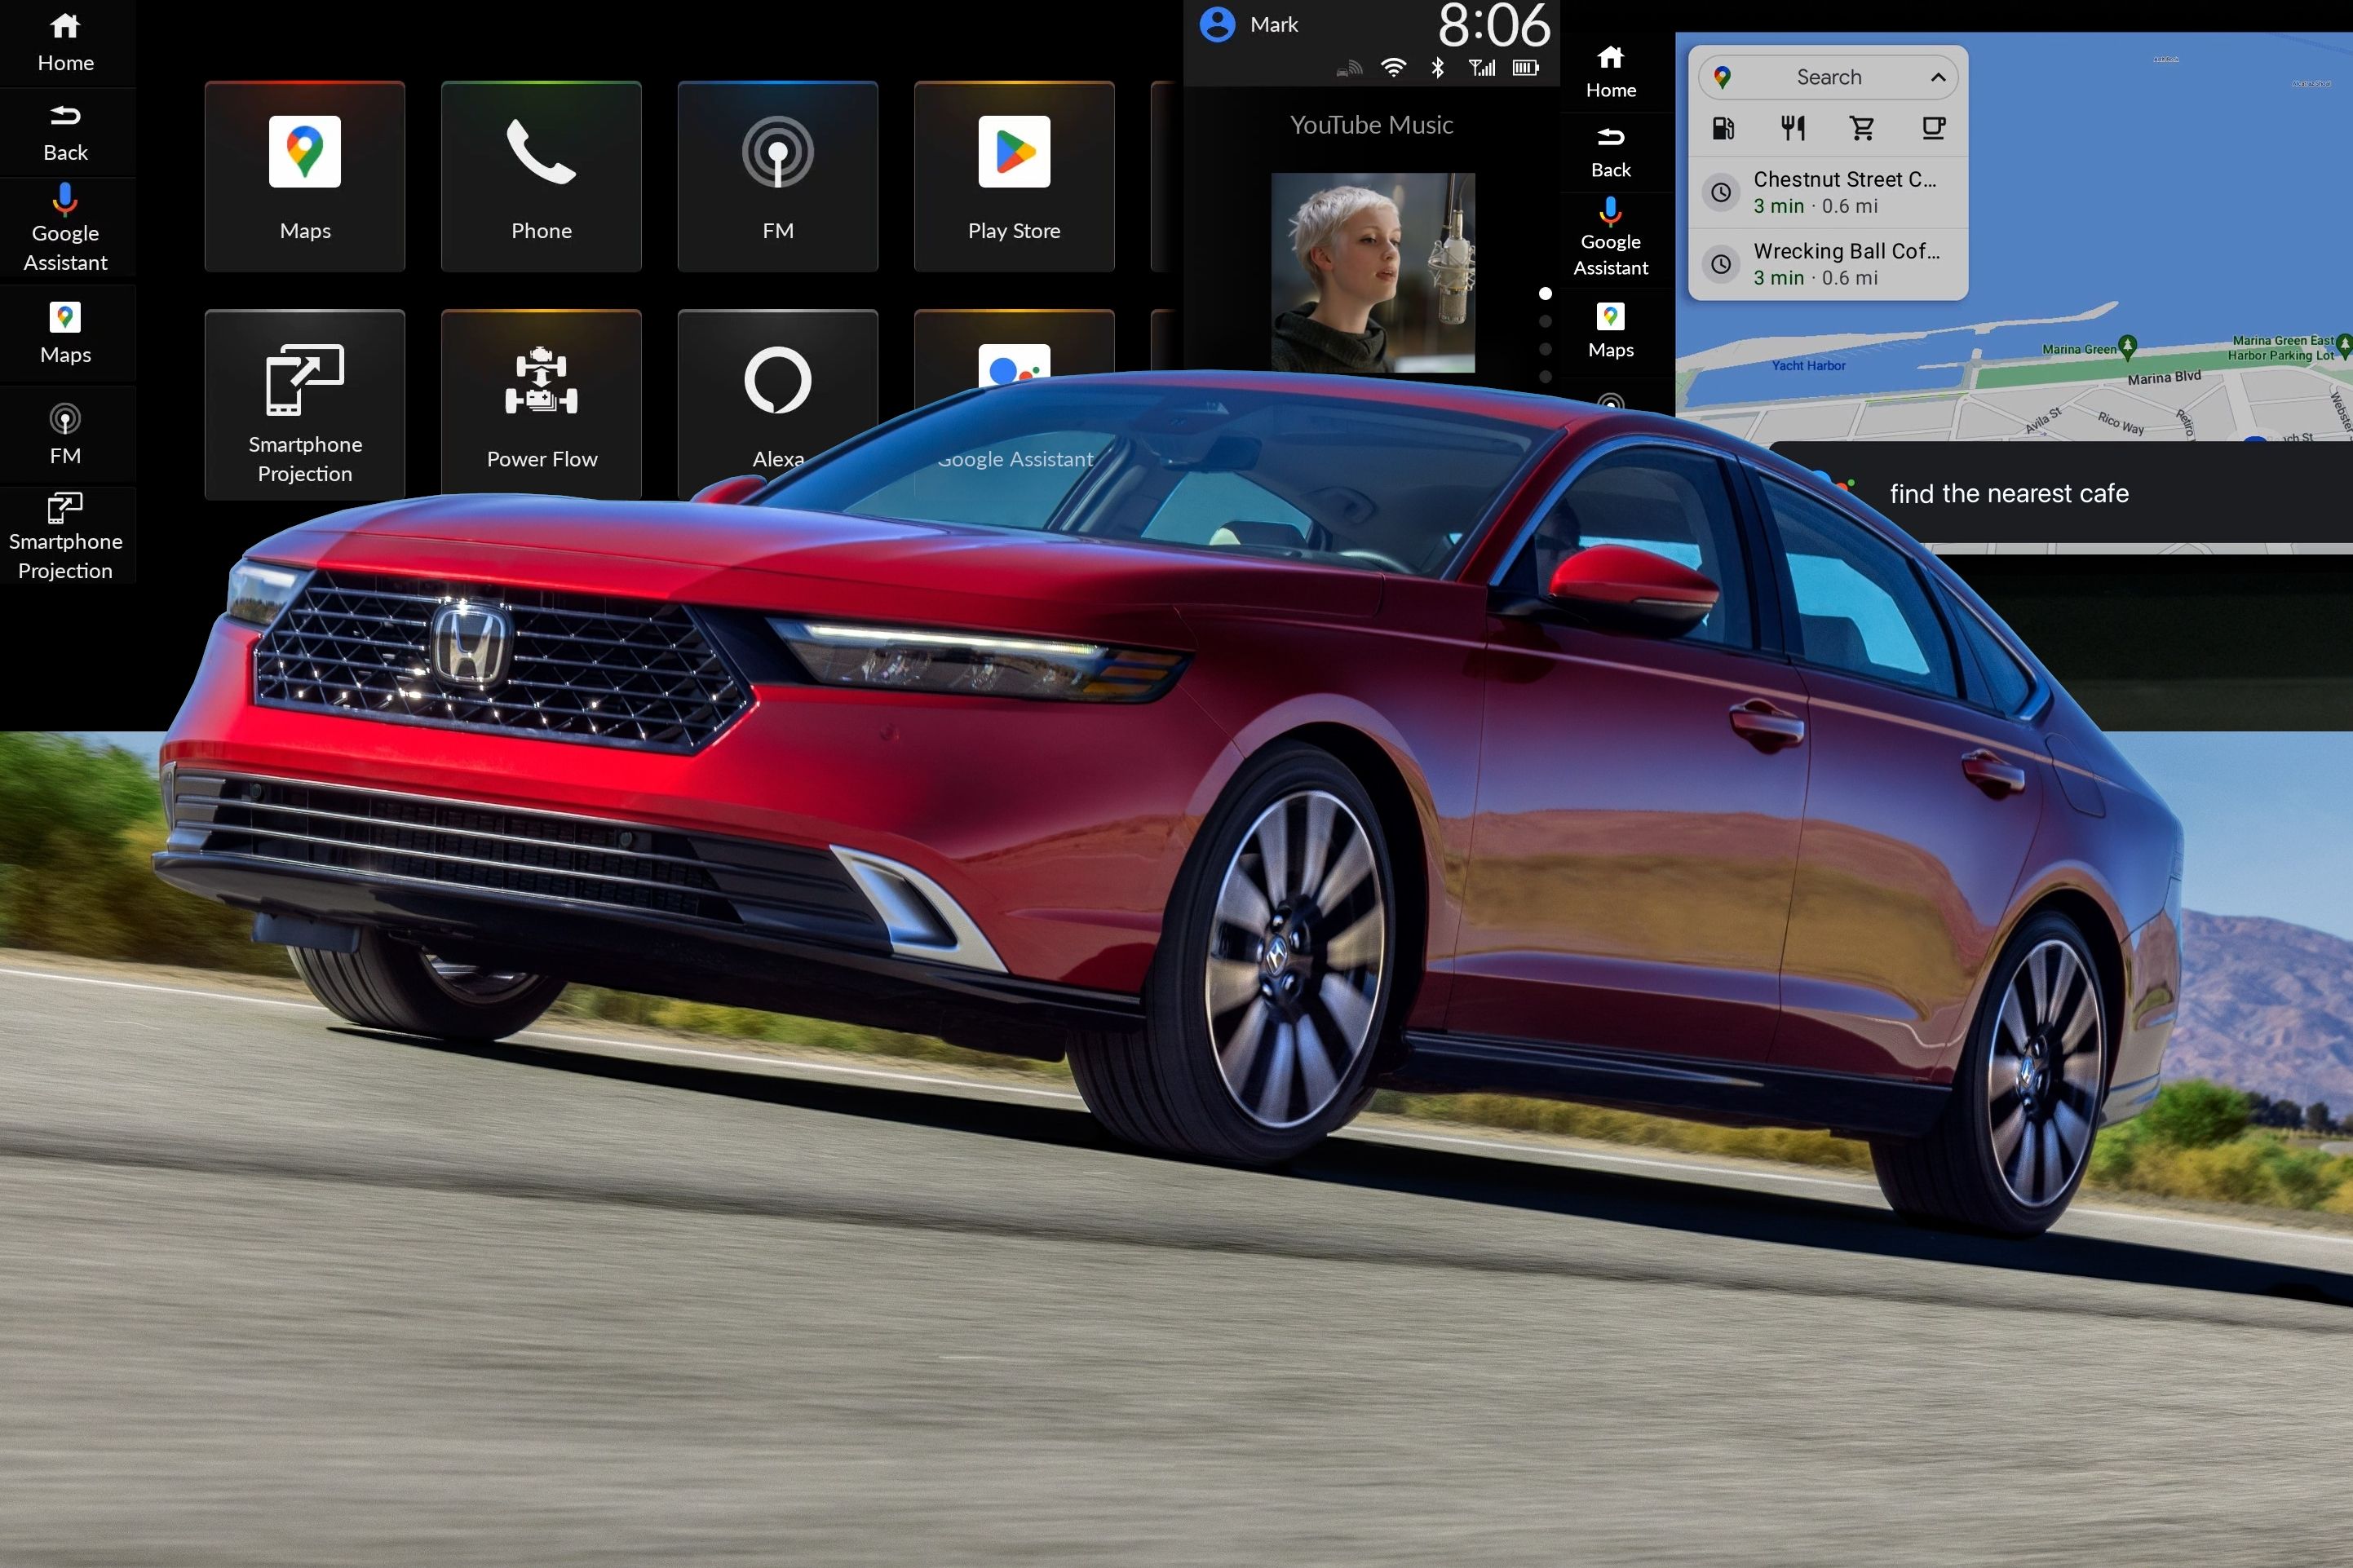Open the Mark user profile

[x=1249, y=24]
